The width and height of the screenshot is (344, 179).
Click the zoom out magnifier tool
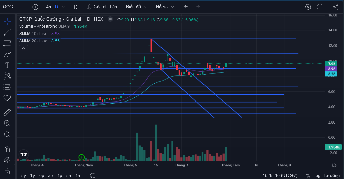[x=7, y=134]
